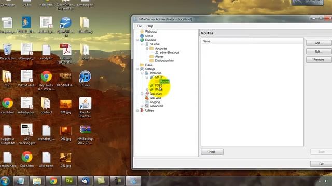Click the volume icon in the system tray
Image resolution: width=332 pixels, height=186 pixels.
(326, 181)
